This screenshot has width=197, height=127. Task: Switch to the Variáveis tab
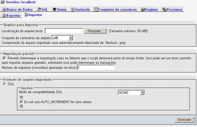click(x=80, y=10)
